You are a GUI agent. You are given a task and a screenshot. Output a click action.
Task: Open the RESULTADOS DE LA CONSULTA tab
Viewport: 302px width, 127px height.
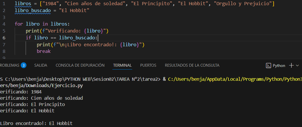coord(192,65)
